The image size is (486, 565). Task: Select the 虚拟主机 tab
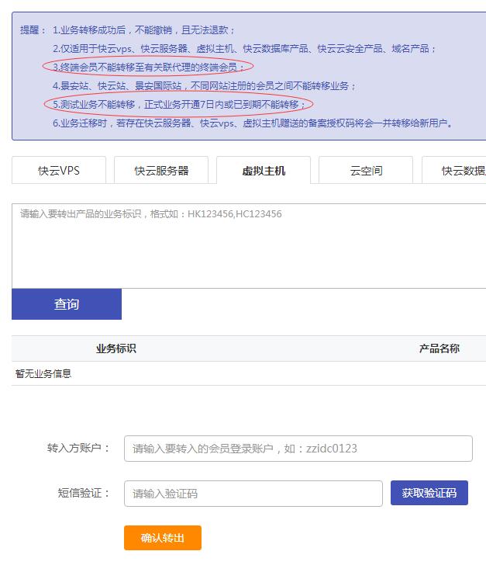pyautogui.click(x=264, y=171)
